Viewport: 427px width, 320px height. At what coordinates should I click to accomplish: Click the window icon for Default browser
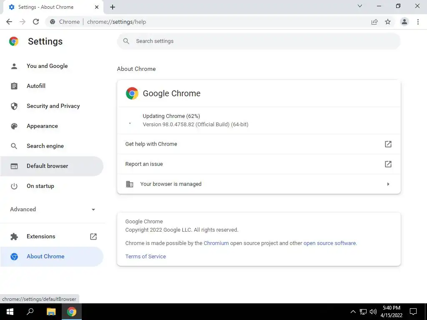[14, 166]
